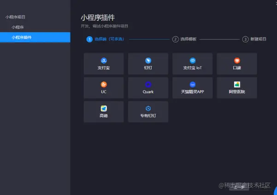The width and height of the screenshot is (277, 195).
Task: Go to step 2 选择模板
Action: click(x=184, y=39)
